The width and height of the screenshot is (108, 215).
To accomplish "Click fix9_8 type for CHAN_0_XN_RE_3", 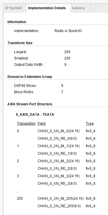I will click(90, 184).
